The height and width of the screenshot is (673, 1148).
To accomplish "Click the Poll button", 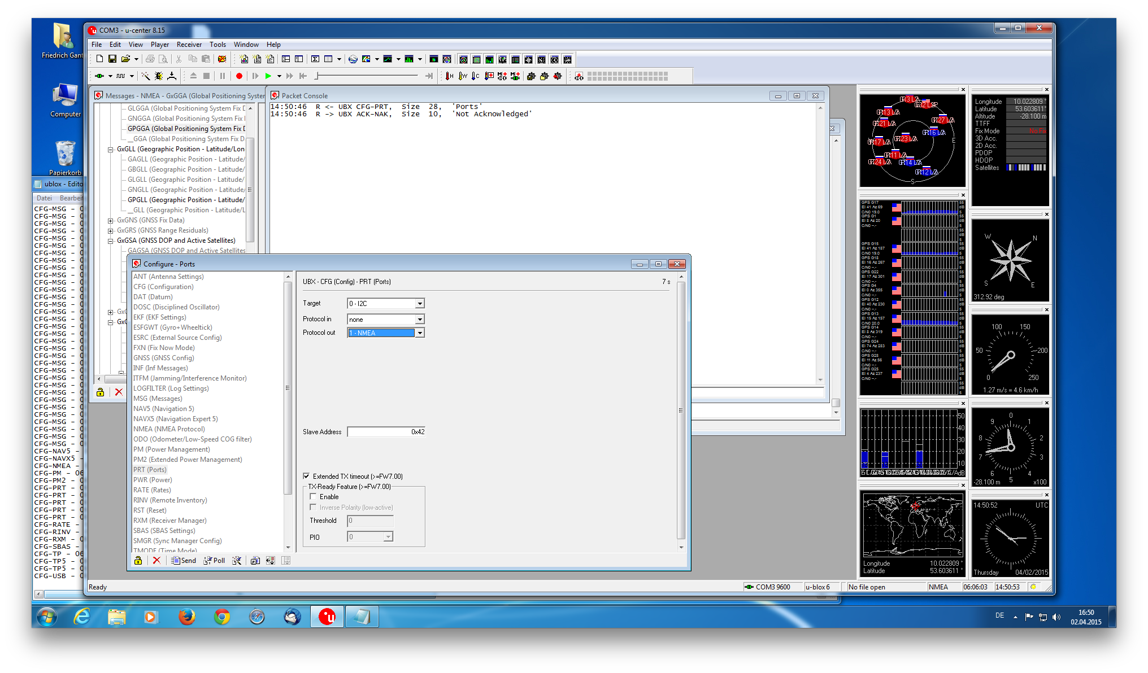I will coord(214,561).
